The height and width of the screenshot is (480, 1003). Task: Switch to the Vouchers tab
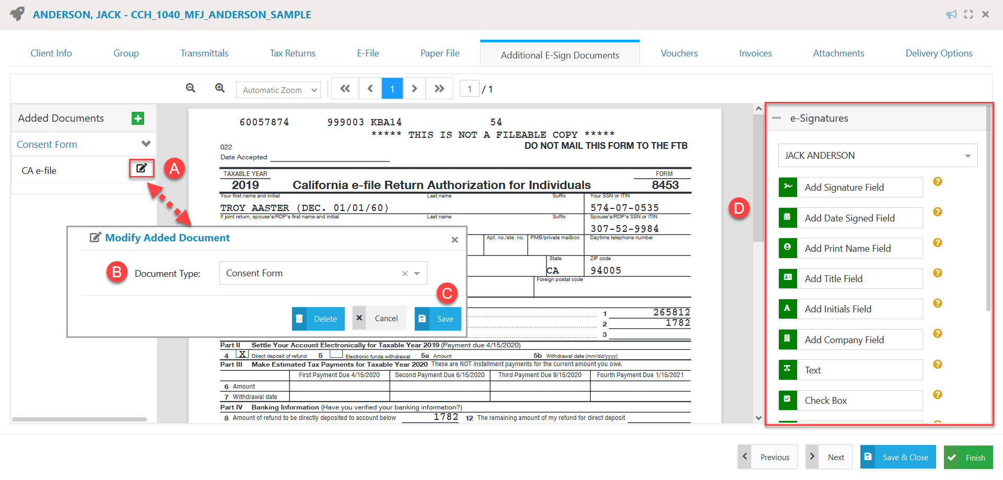(x=679, y=53)
